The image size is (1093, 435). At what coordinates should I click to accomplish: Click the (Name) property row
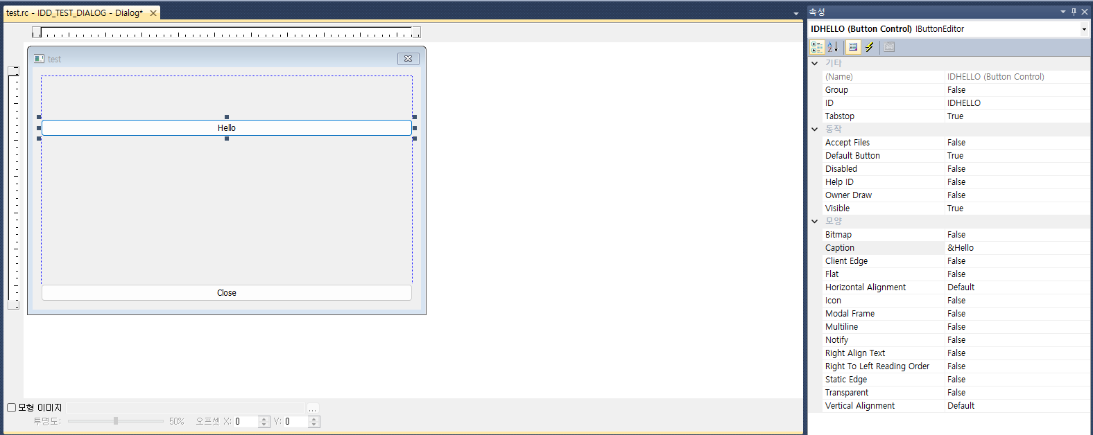tap(956, 77)
